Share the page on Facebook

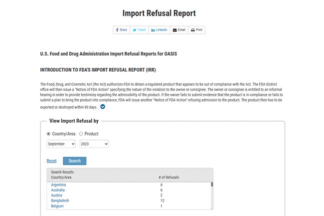122,30
